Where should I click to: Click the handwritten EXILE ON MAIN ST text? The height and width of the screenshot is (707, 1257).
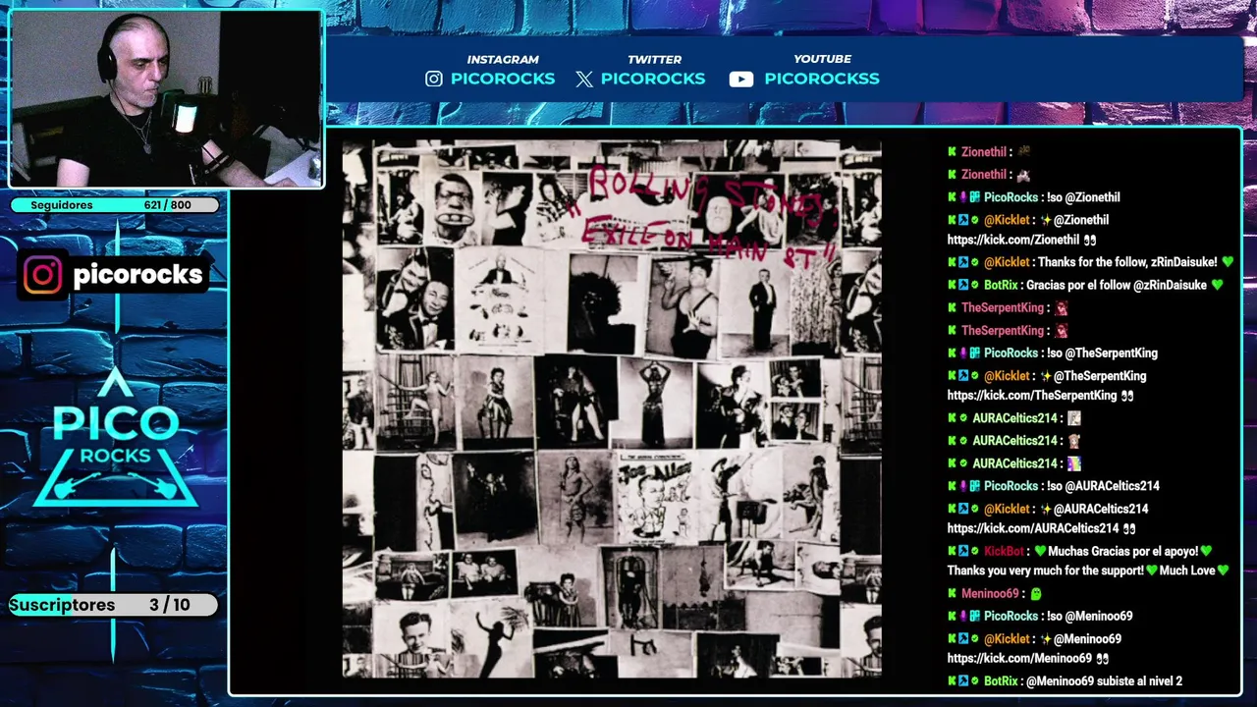pos(709,244)
